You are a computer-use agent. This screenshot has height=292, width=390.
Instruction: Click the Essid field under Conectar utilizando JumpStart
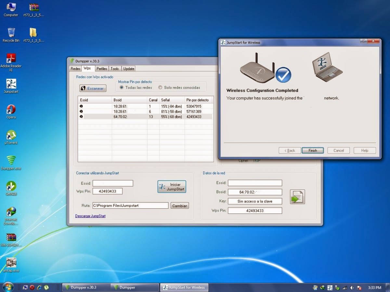click(x=113, y=183)
